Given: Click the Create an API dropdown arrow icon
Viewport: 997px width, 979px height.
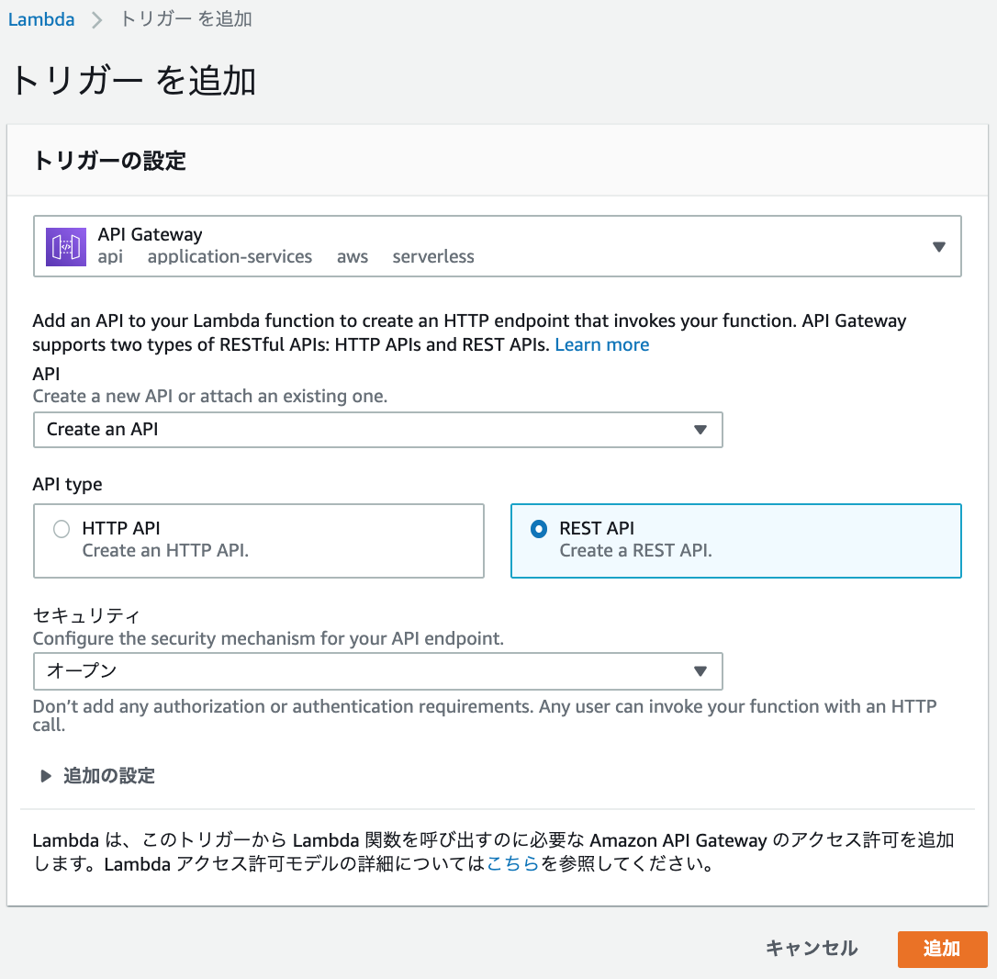Looking at the screenshot, I should tap(702, 429).
